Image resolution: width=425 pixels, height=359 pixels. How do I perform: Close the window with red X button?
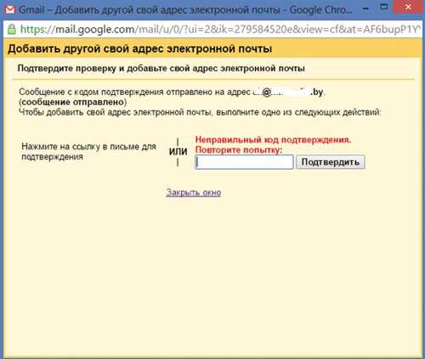click(408, 7)
